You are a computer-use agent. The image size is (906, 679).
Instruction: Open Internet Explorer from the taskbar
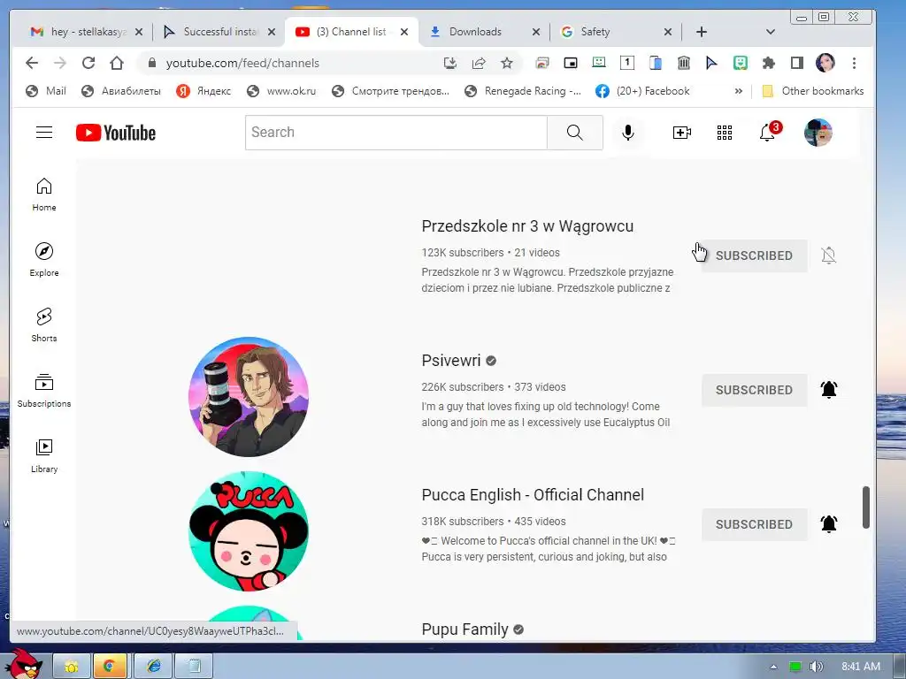tap(153, 667)
